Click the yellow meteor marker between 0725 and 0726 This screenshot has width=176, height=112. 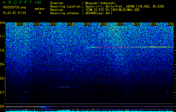tap(93, 110)
